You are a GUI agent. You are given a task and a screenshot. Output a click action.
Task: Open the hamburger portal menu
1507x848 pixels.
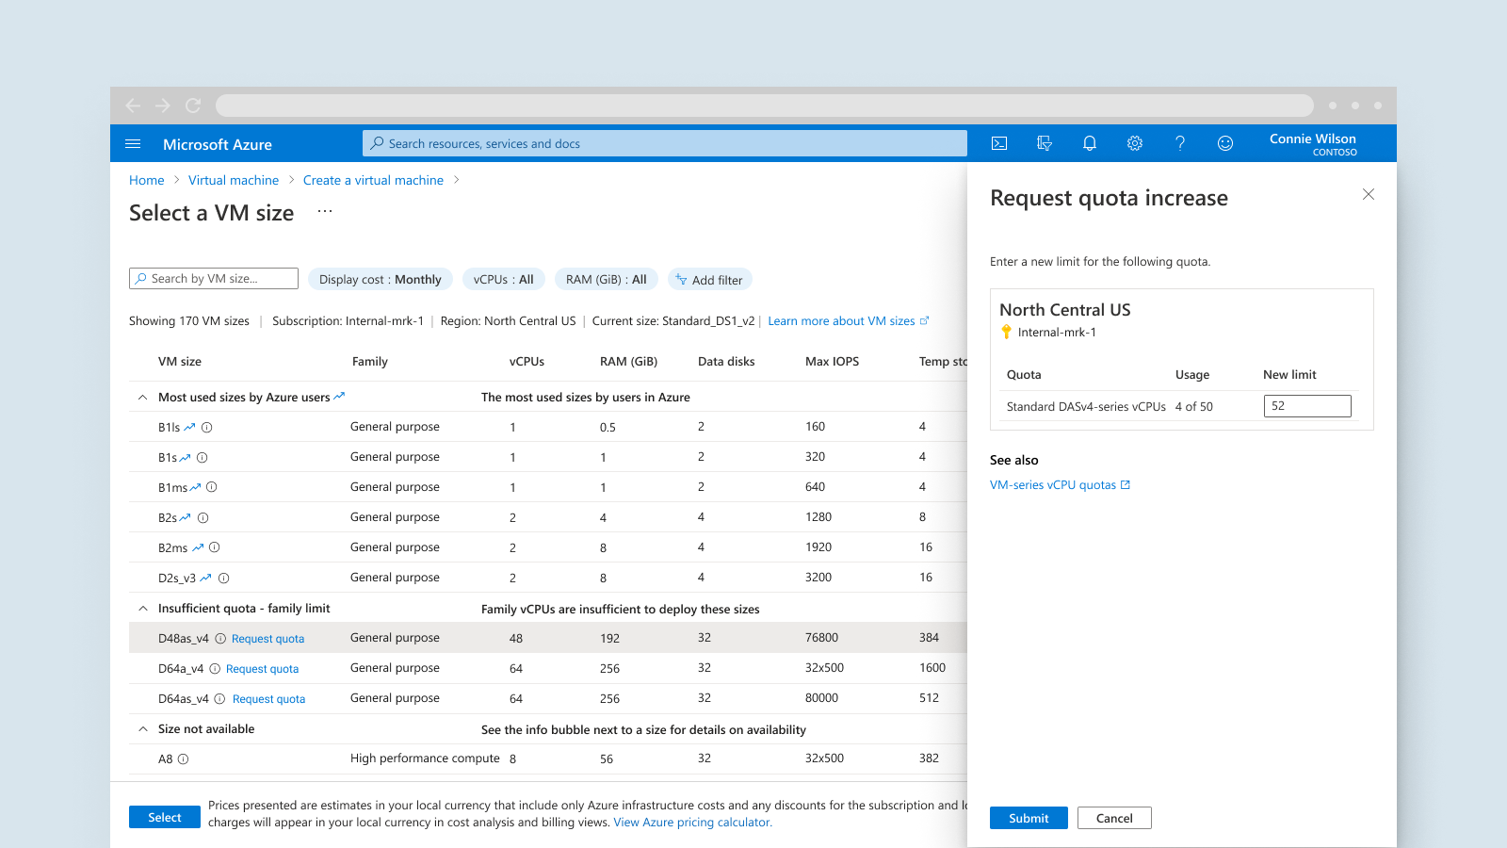[x=133, y=144]
